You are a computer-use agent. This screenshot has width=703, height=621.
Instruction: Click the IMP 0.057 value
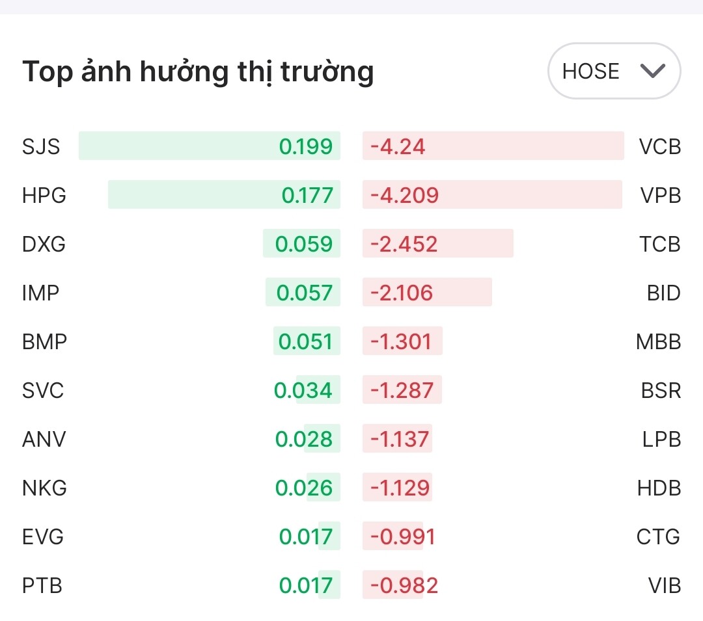pos(303,293)
